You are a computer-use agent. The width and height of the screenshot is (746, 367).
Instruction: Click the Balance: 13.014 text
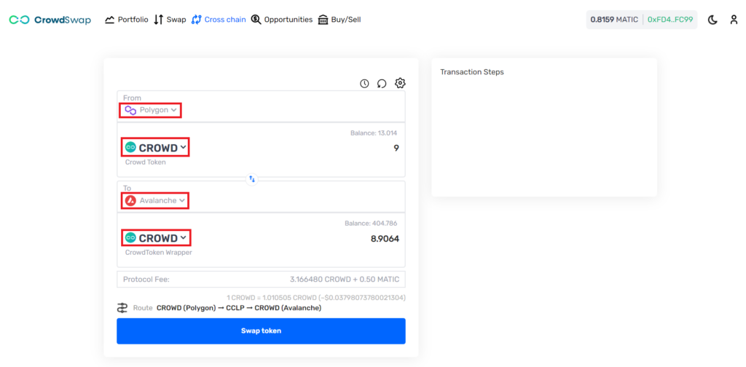(374, 133)
